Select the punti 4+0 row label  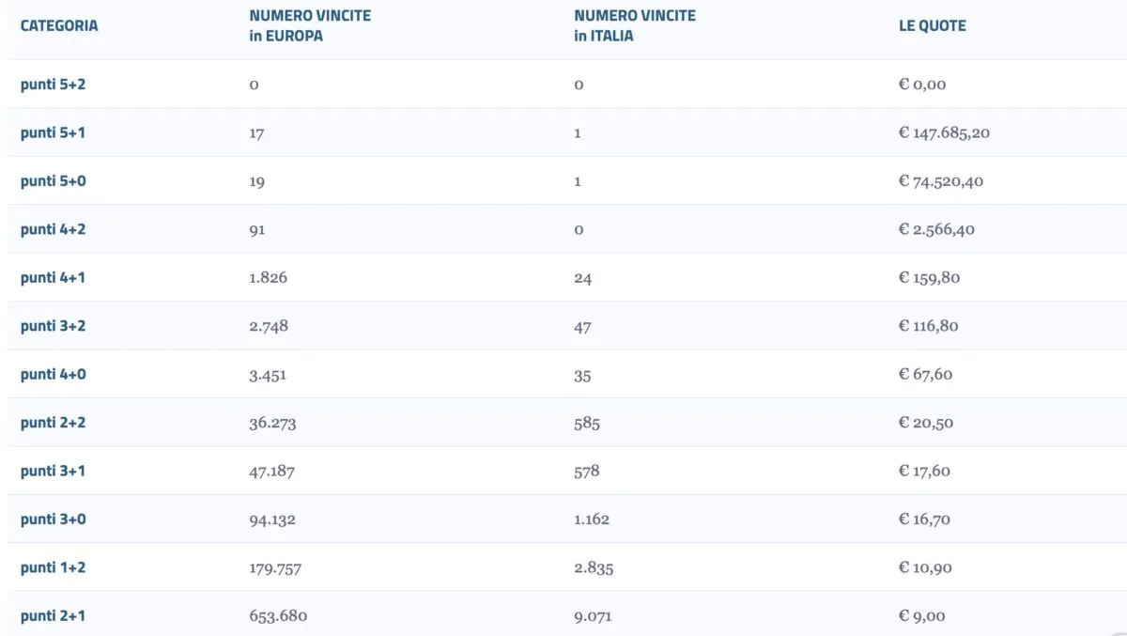(54, 374)
